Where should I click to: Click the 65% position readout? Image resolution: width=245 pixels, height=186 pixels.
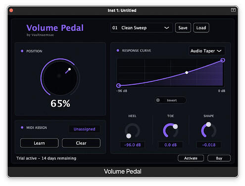60,104
